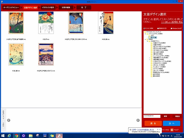
Task: Open 〈ビジネス〉年賀状 category
Action: point(158,69)
